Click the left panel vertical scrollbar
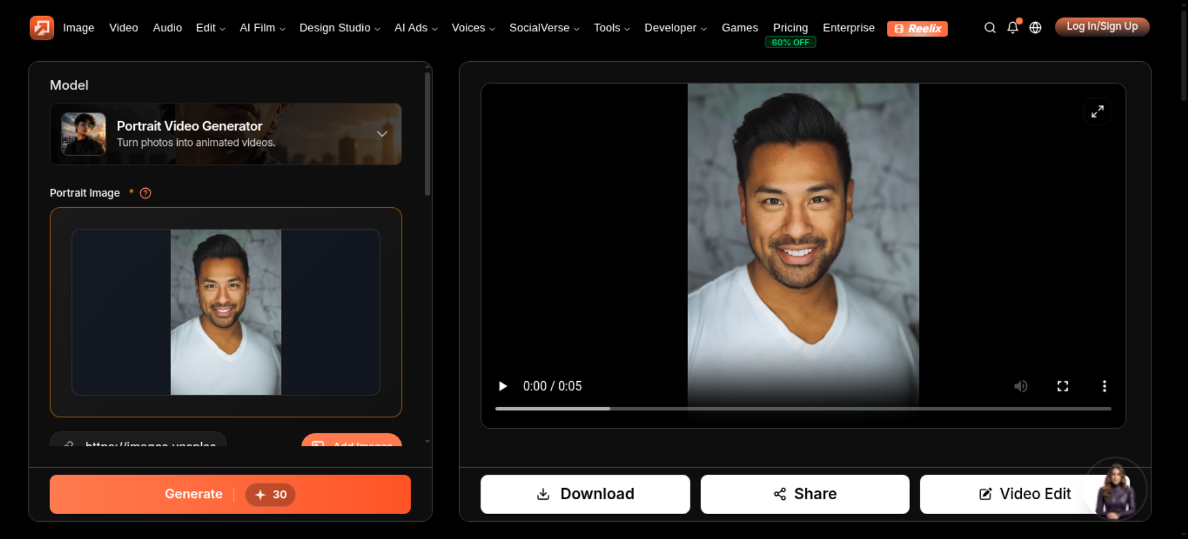The height and width of the screenshot is (539, 1188). (x=427, y=134)
